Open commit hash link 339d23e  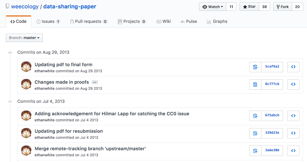pyautogui.click(x=272, y=133)
